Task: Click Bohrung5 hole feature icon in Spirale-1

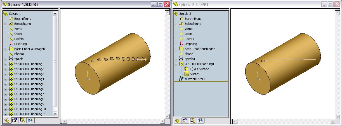Action: click(x=11, y=84)
